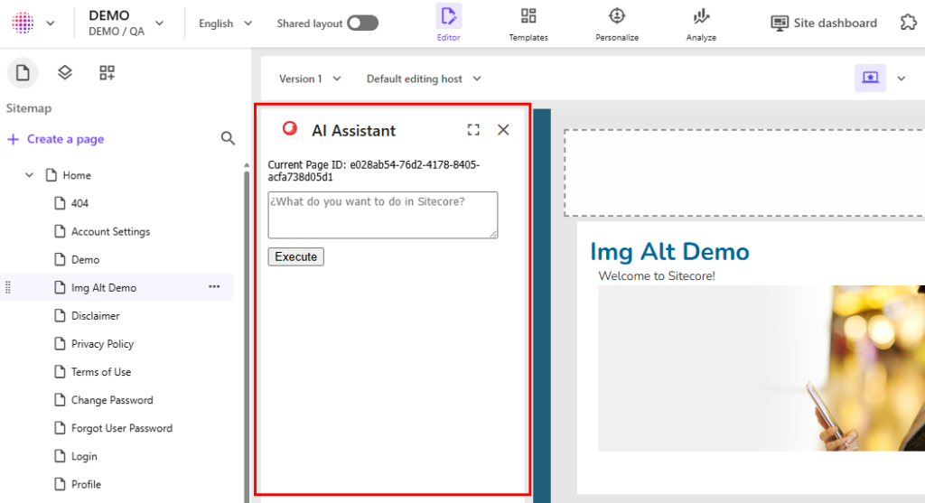Go to the Personalize tab
The height and width of the screenshot is (503, 925).
pos(616,23)
